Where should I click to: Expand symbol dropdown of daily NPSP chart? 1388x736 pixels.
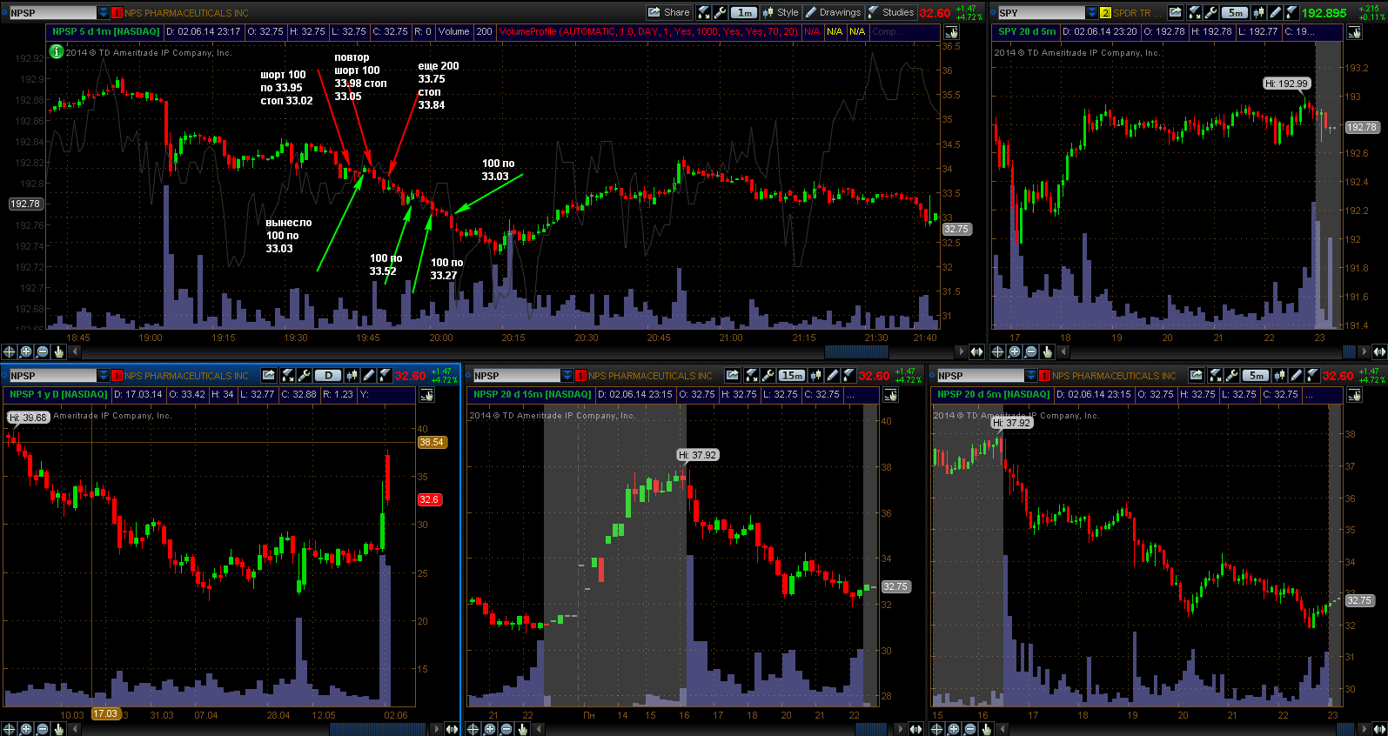click(104, 376)
